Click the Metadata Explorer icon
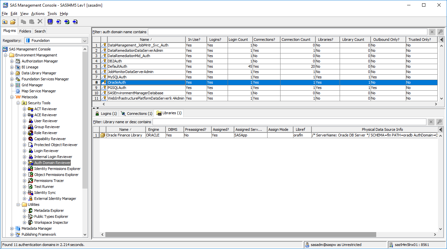This screenshot has height=249, width=447. click(x=31, y=210)
